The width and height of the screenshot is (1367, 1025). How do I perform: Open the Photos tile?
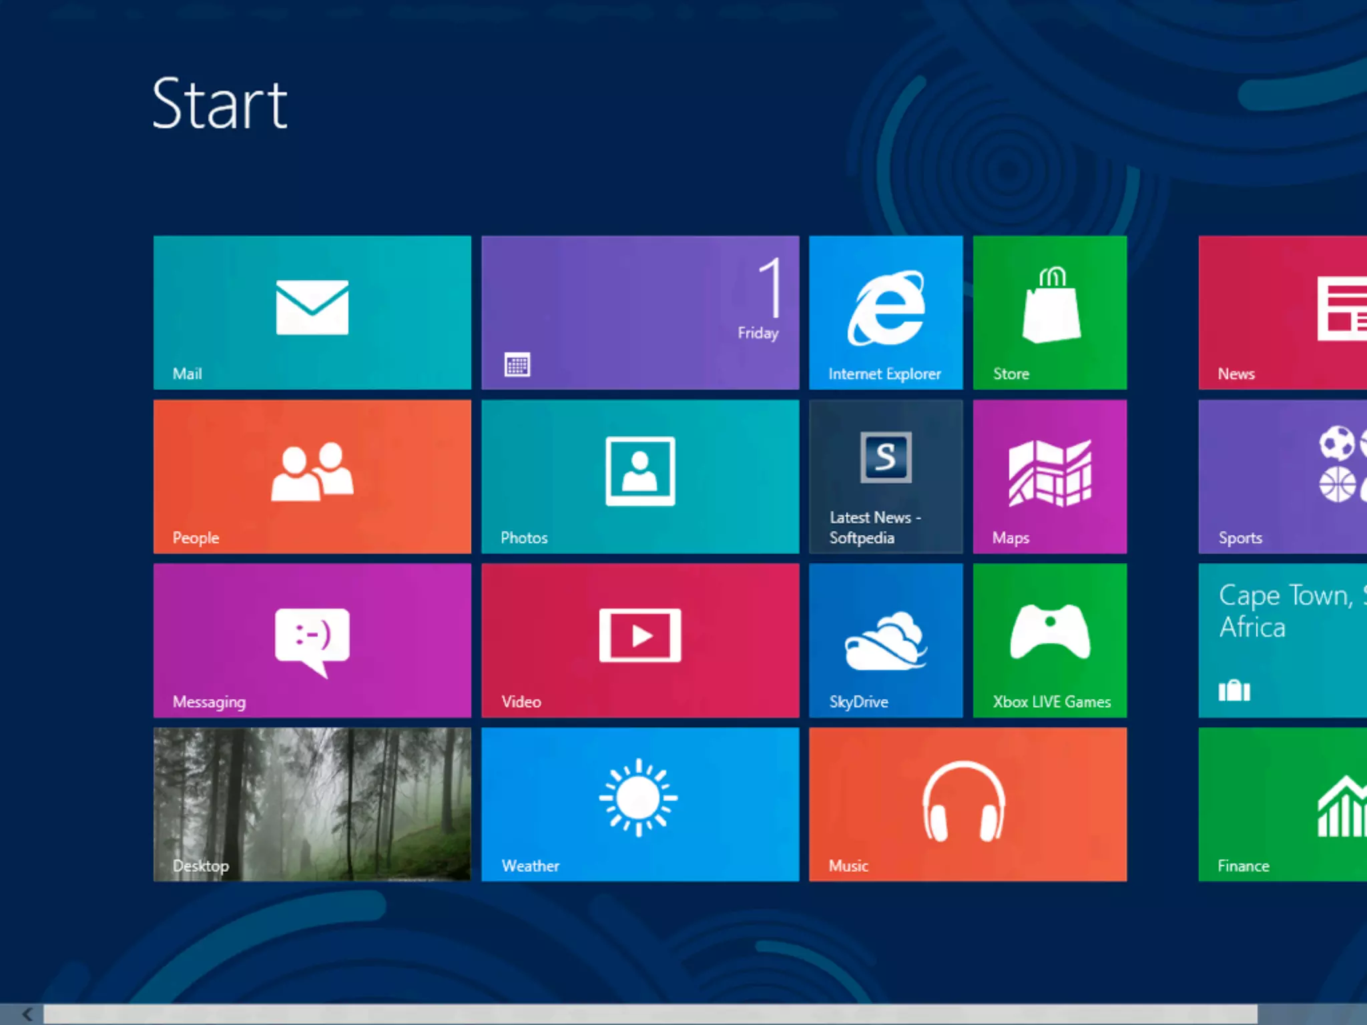click(639, 476)
